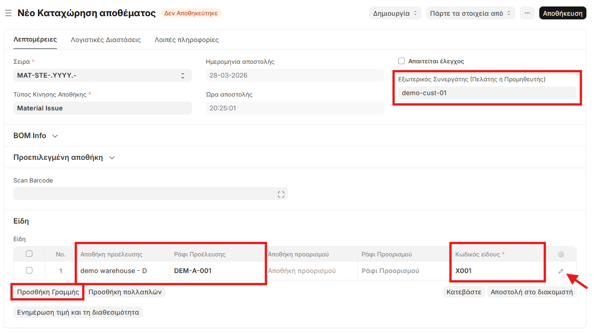Click the Αποθήκευση save button

click(x=562, y=13)
